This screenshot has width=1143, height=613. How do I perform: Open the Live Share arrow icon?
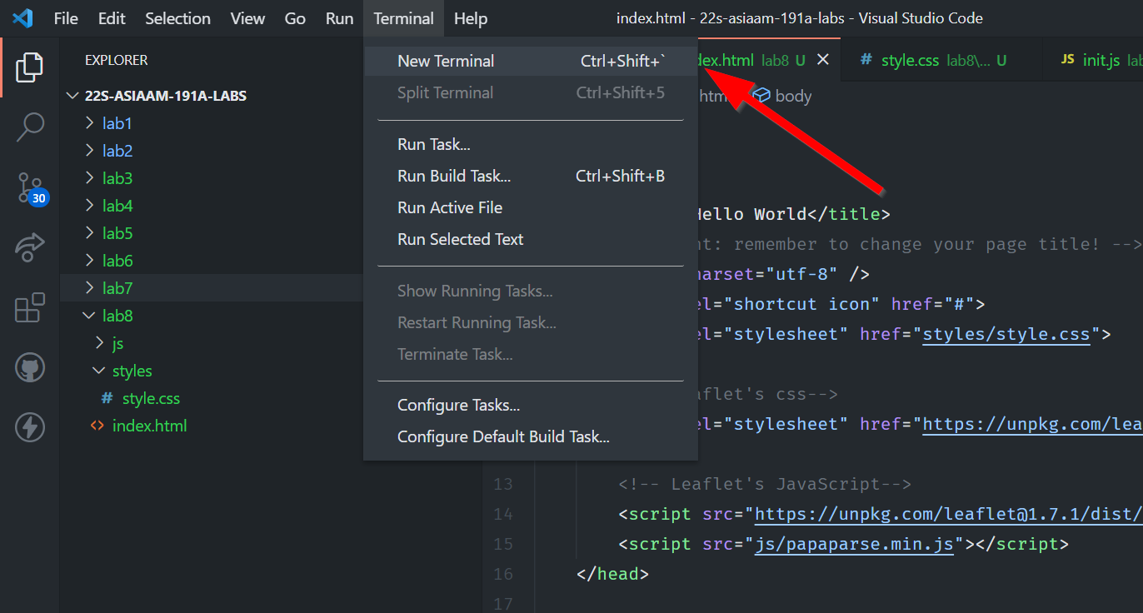point(29,247)
